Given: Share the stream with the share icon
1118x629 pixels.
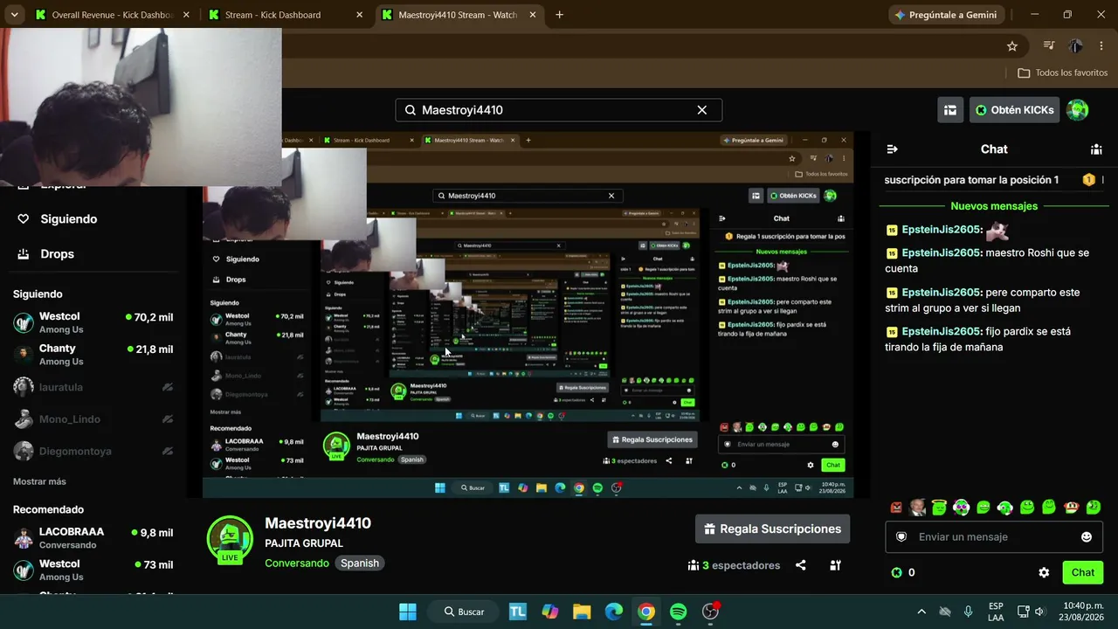Looking at the screenshot, I should pos(801,565).
